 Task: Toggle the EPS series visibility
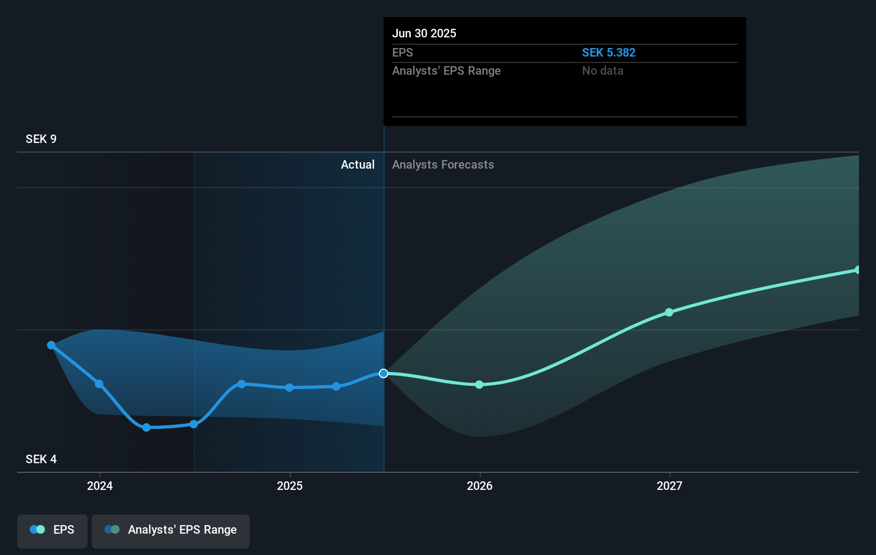52,532
